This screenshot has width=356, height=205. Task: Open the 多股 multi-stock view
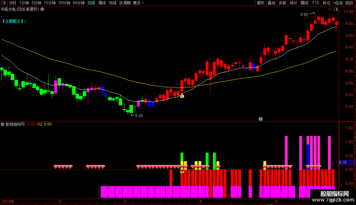[x=282, y=3]
